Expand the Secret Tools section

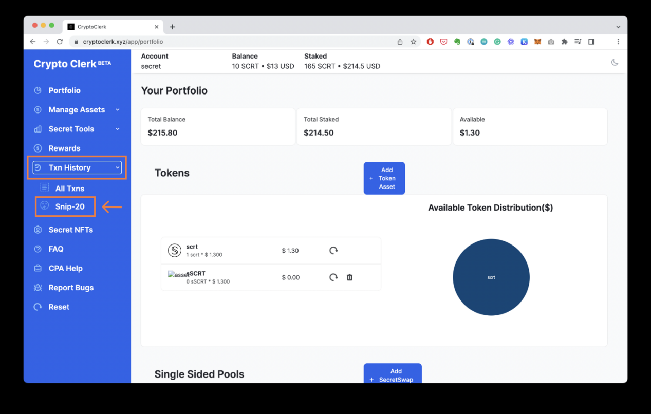click(71, 129)
